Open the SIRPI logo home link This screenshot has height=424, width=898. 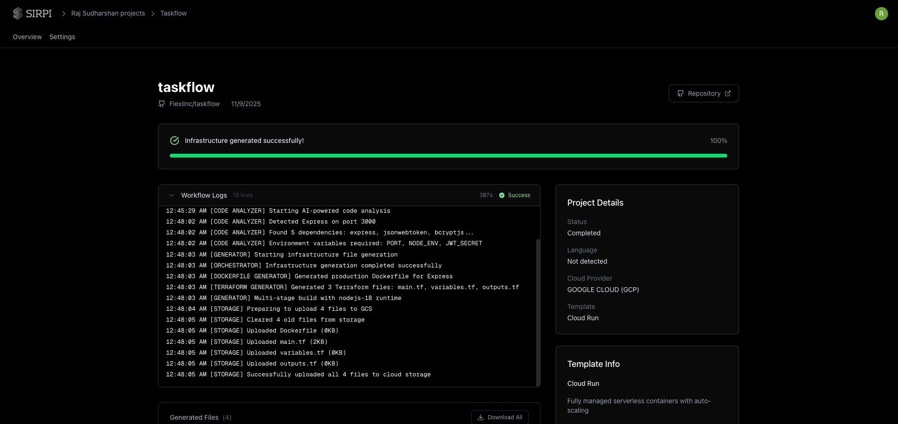pyautogui.click(x=32, y=13)
